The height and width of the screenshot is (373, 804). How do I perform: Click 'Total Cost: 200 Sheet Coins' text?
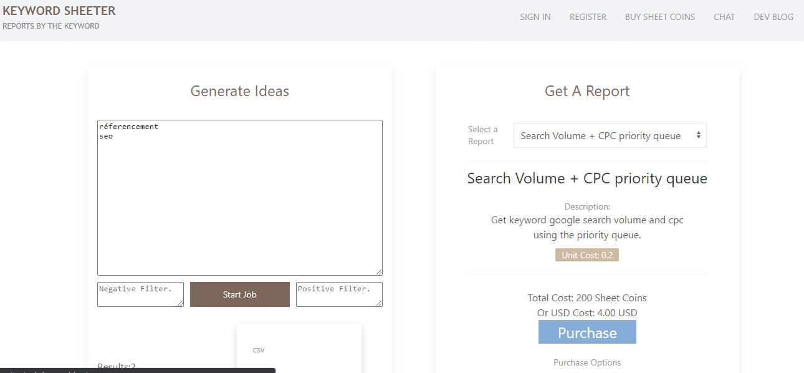pos(587,298)
